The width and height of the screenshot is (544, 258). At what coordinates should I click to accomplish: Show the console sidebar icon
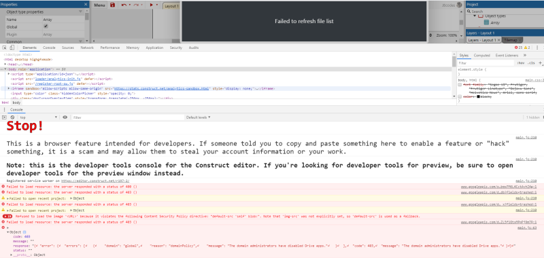(5, 117)
